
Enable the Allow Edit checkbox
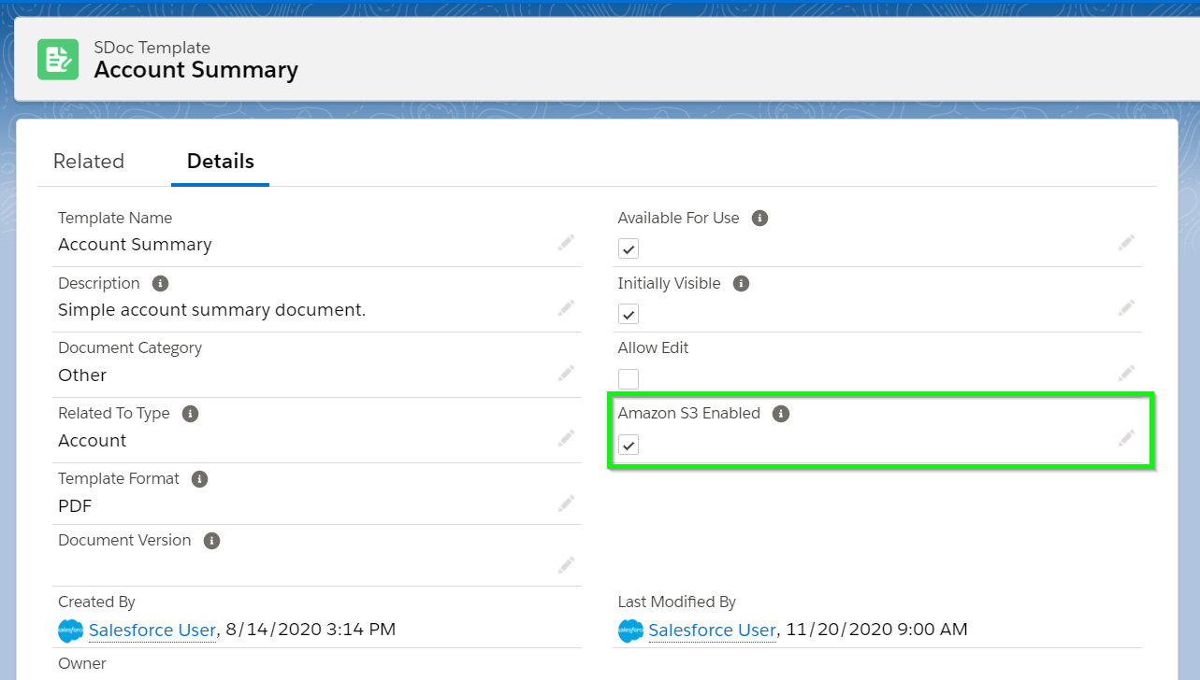pyautogui.click(x=628, y=378)
